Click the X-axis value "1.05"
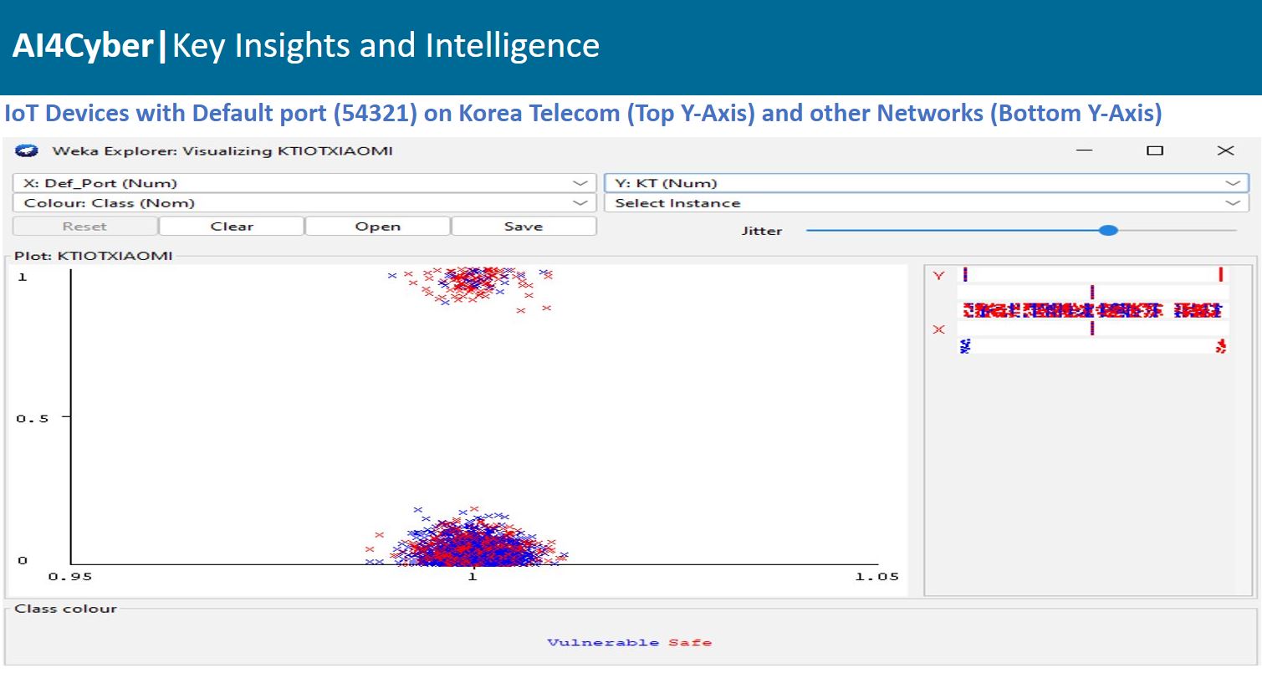Screen dimensions: 1262x673 876,577
